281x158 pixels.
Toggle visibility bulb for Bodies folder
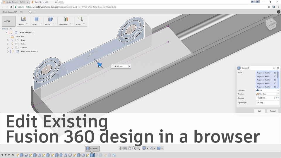(x=12, y=44)
